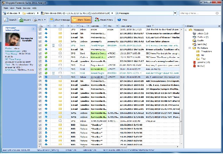The width and height of the screenshot is (223, 154).
Task: Uncheck the 'China says to continue' row checkbox
Action: [x=40, y=33]
